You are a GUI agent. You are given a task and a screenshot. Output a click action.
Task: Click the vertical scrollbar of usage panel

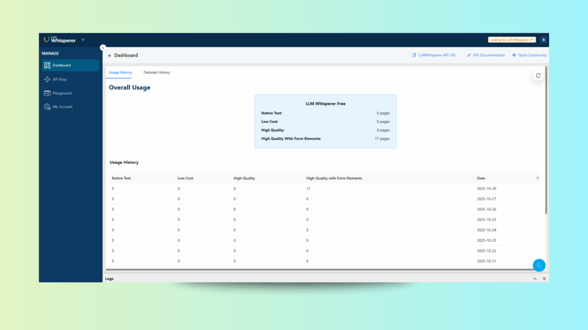pyautogui.click(x=546, y=143)
